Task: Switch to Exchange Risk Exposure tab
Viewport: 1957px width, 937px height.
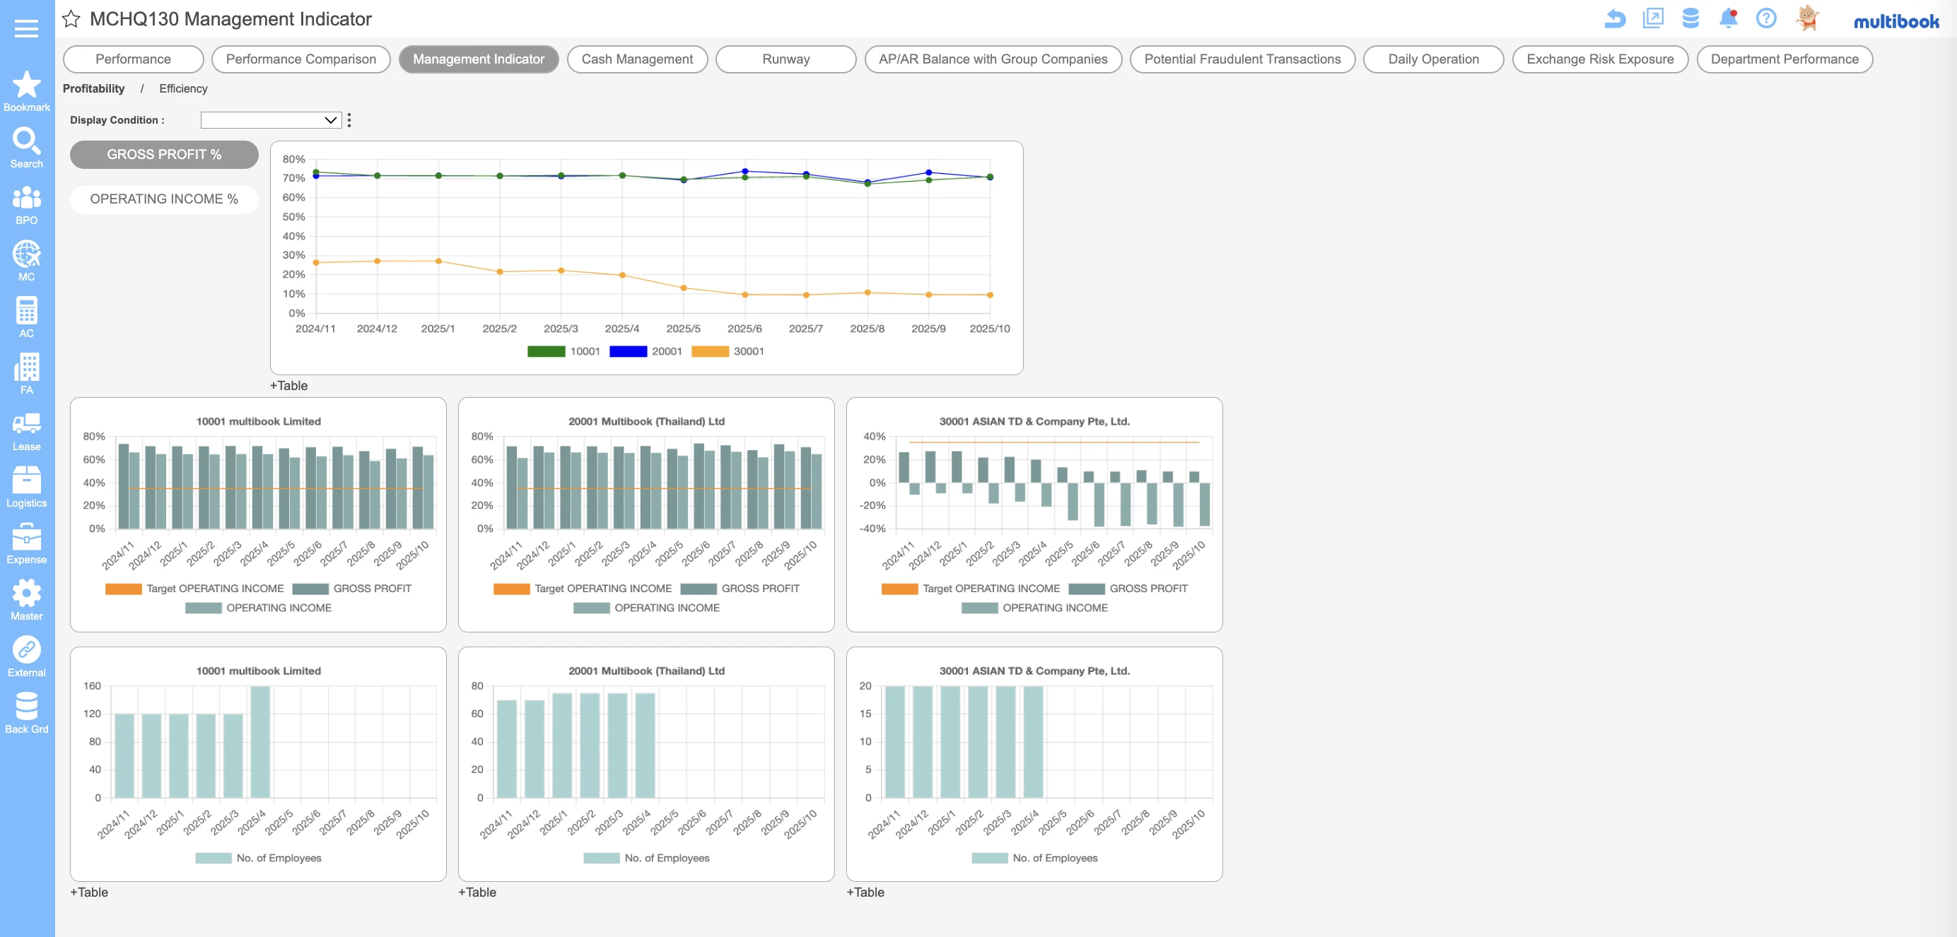Action: click(x=1599, y=59)
